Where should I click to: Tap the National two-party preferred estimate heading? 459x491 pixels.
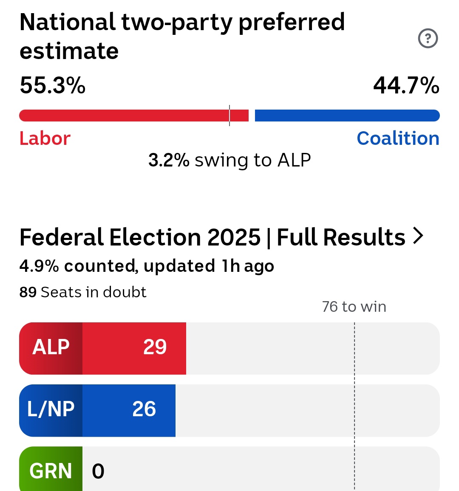point(182,36)
